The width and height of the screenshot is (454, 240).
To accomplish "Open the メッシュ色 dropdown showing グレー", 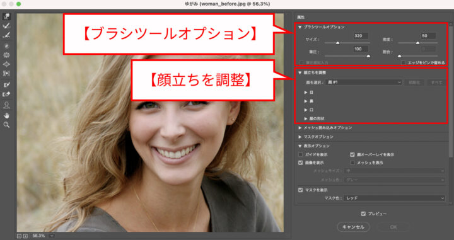I will pos(394,180).
